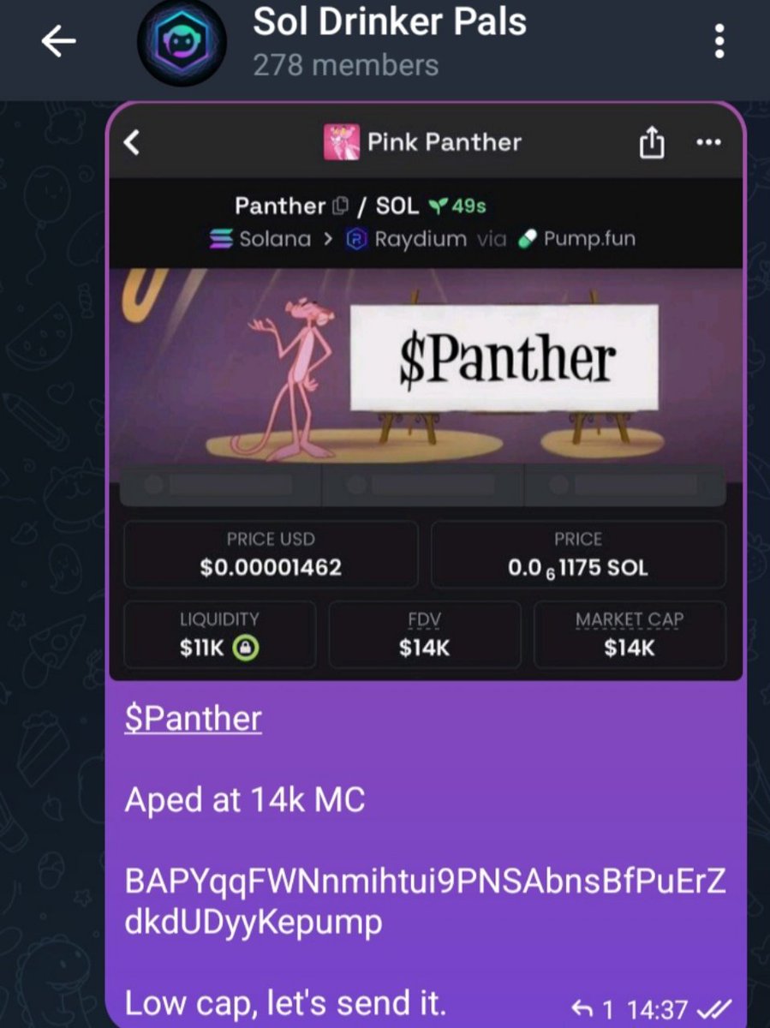Click the Pump.fun pill icon
The height and width of the screenshot is (1028, 770).
coord(528,239)
